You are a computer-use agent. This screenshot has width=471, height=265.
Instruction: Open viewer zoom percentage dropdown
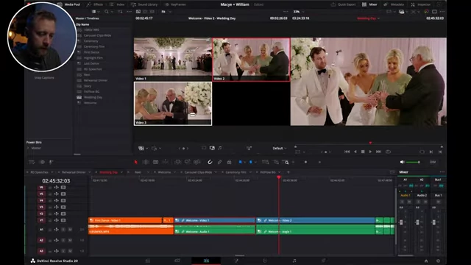click(x=299, y=12)
